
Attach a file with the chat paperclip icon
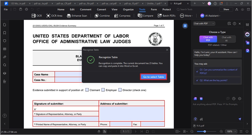point(201,119)
